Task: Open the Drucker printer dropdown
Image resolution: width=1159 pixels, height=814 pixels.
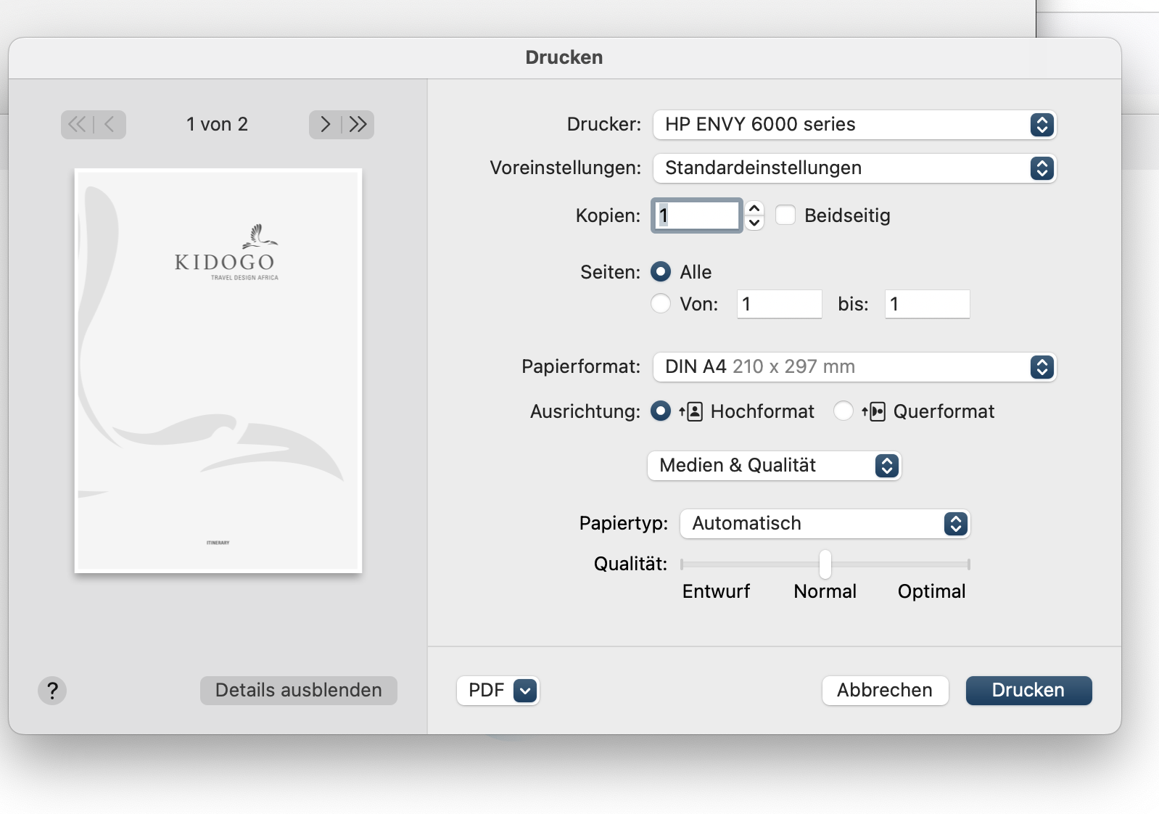Action: (854, 125)
